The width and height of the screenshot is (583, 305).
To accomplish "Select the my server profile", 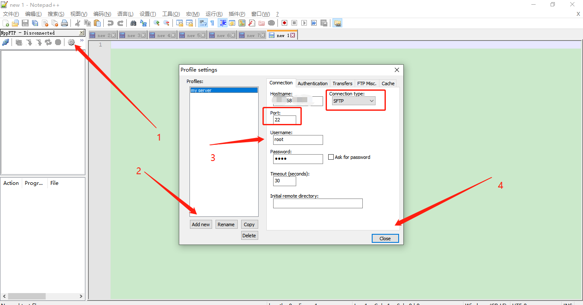I will pyautogui.click(x=224, y=90).
